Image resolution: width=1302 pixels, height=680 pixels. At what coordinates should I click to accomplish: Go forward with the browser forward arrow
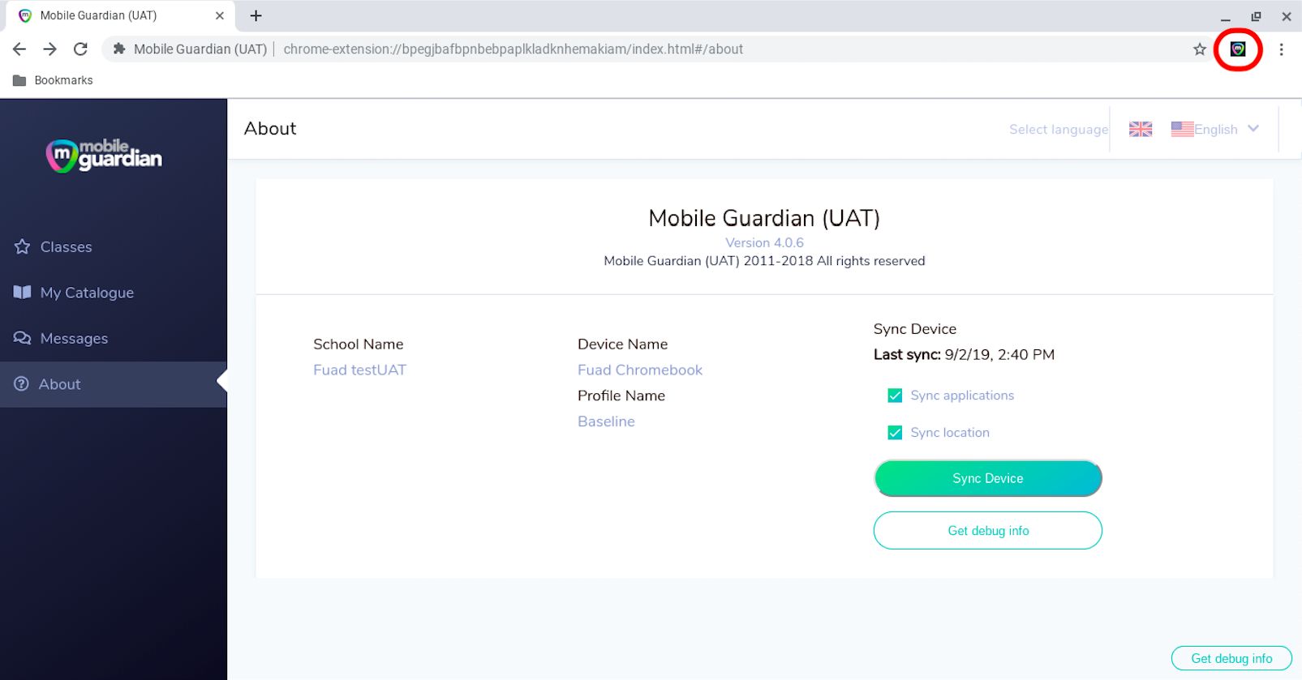click(x=50, y=49)
